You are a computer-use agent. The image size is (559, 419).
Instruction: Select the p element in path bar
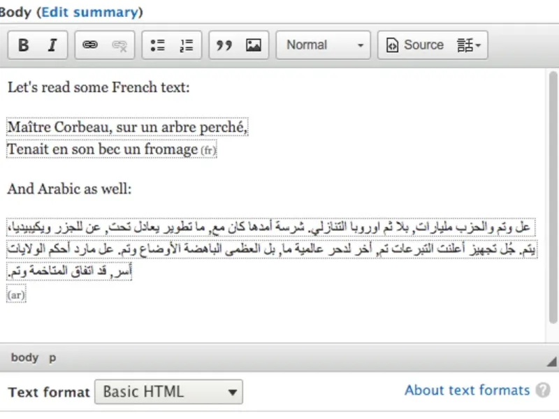(52, 358)
